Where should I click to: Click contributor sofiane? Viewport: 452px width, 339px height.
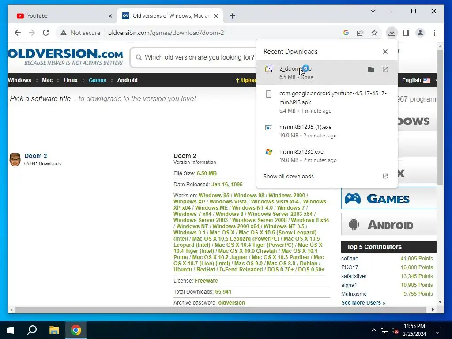pos(350,259)
